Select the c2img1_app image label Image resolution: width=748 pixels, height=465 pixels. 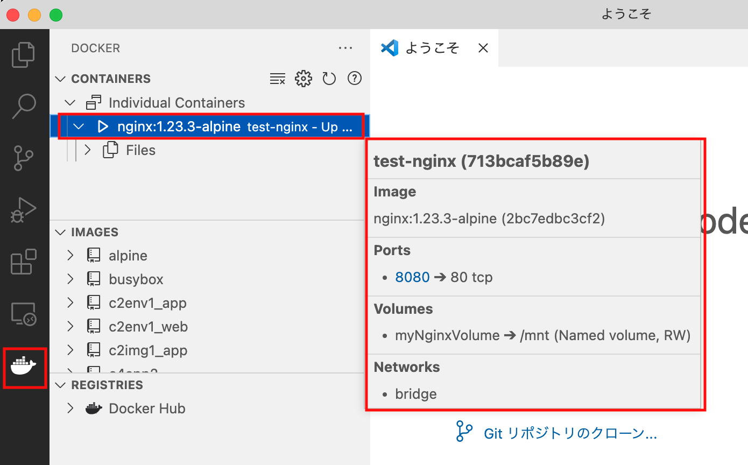click(x=148, y=350)
